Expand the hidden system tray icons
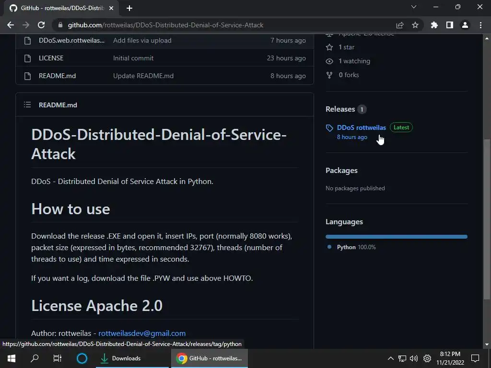The height and width of the screenshot is (368, 491). 390,358
